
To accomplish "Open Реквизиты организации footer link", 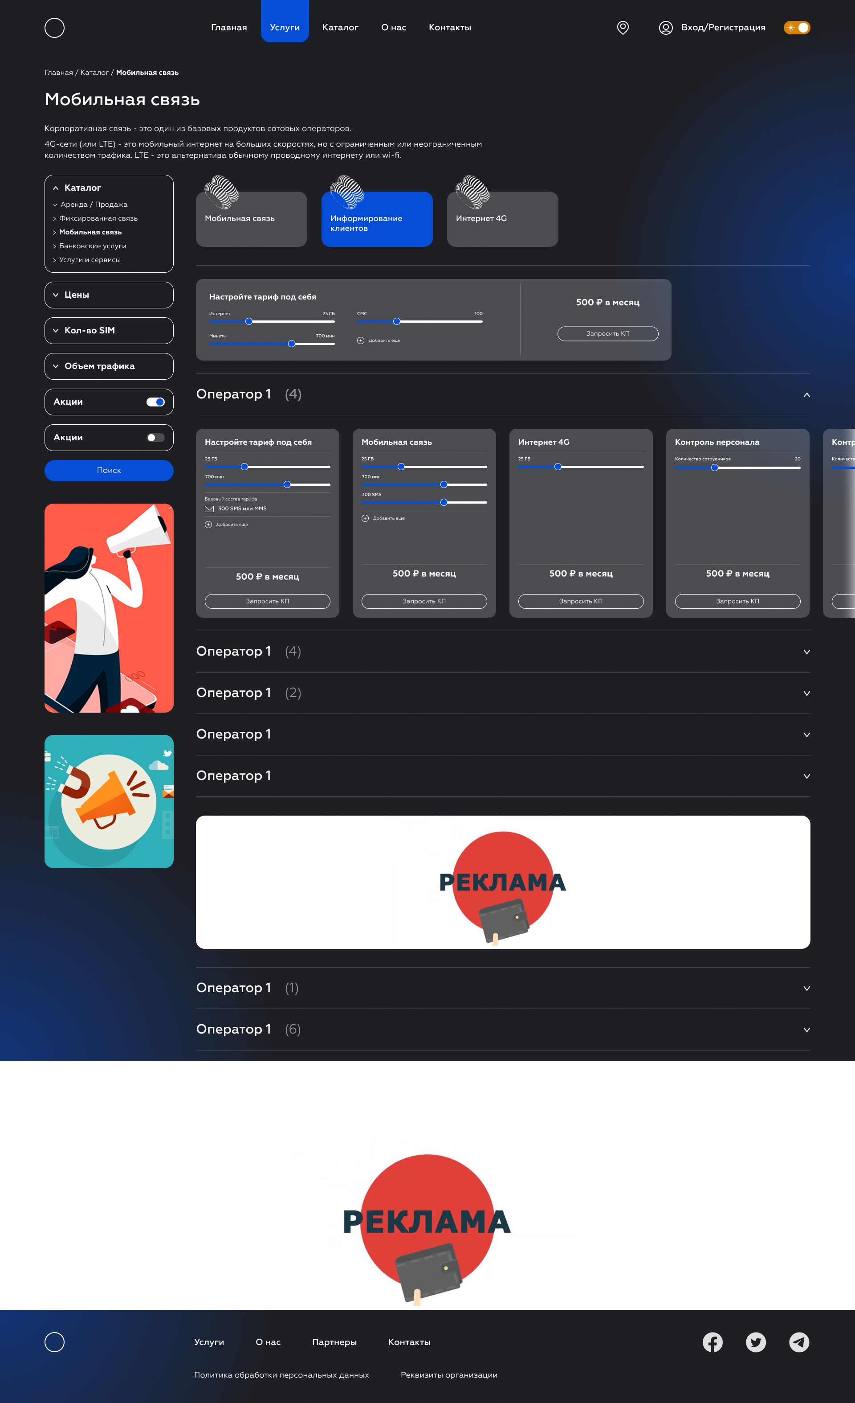I will click(449, 1374).
